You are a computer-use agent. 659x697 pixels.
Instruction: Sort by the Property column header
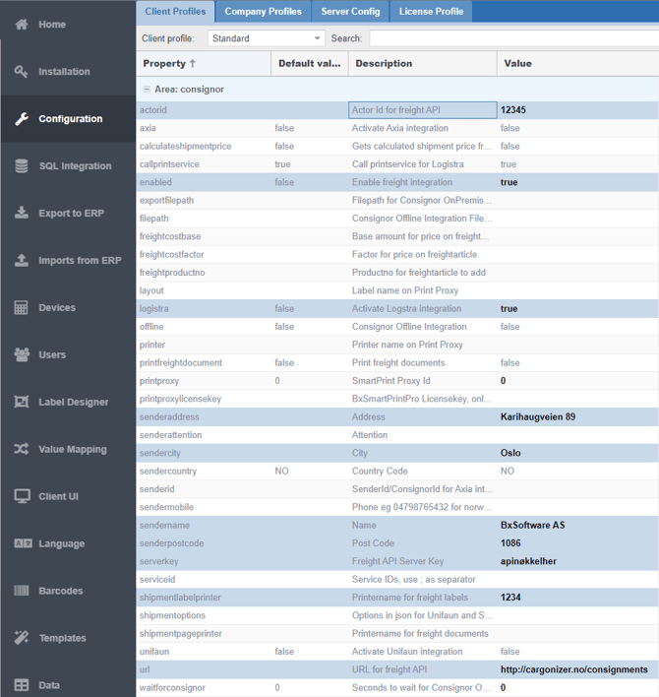[204, 64]
